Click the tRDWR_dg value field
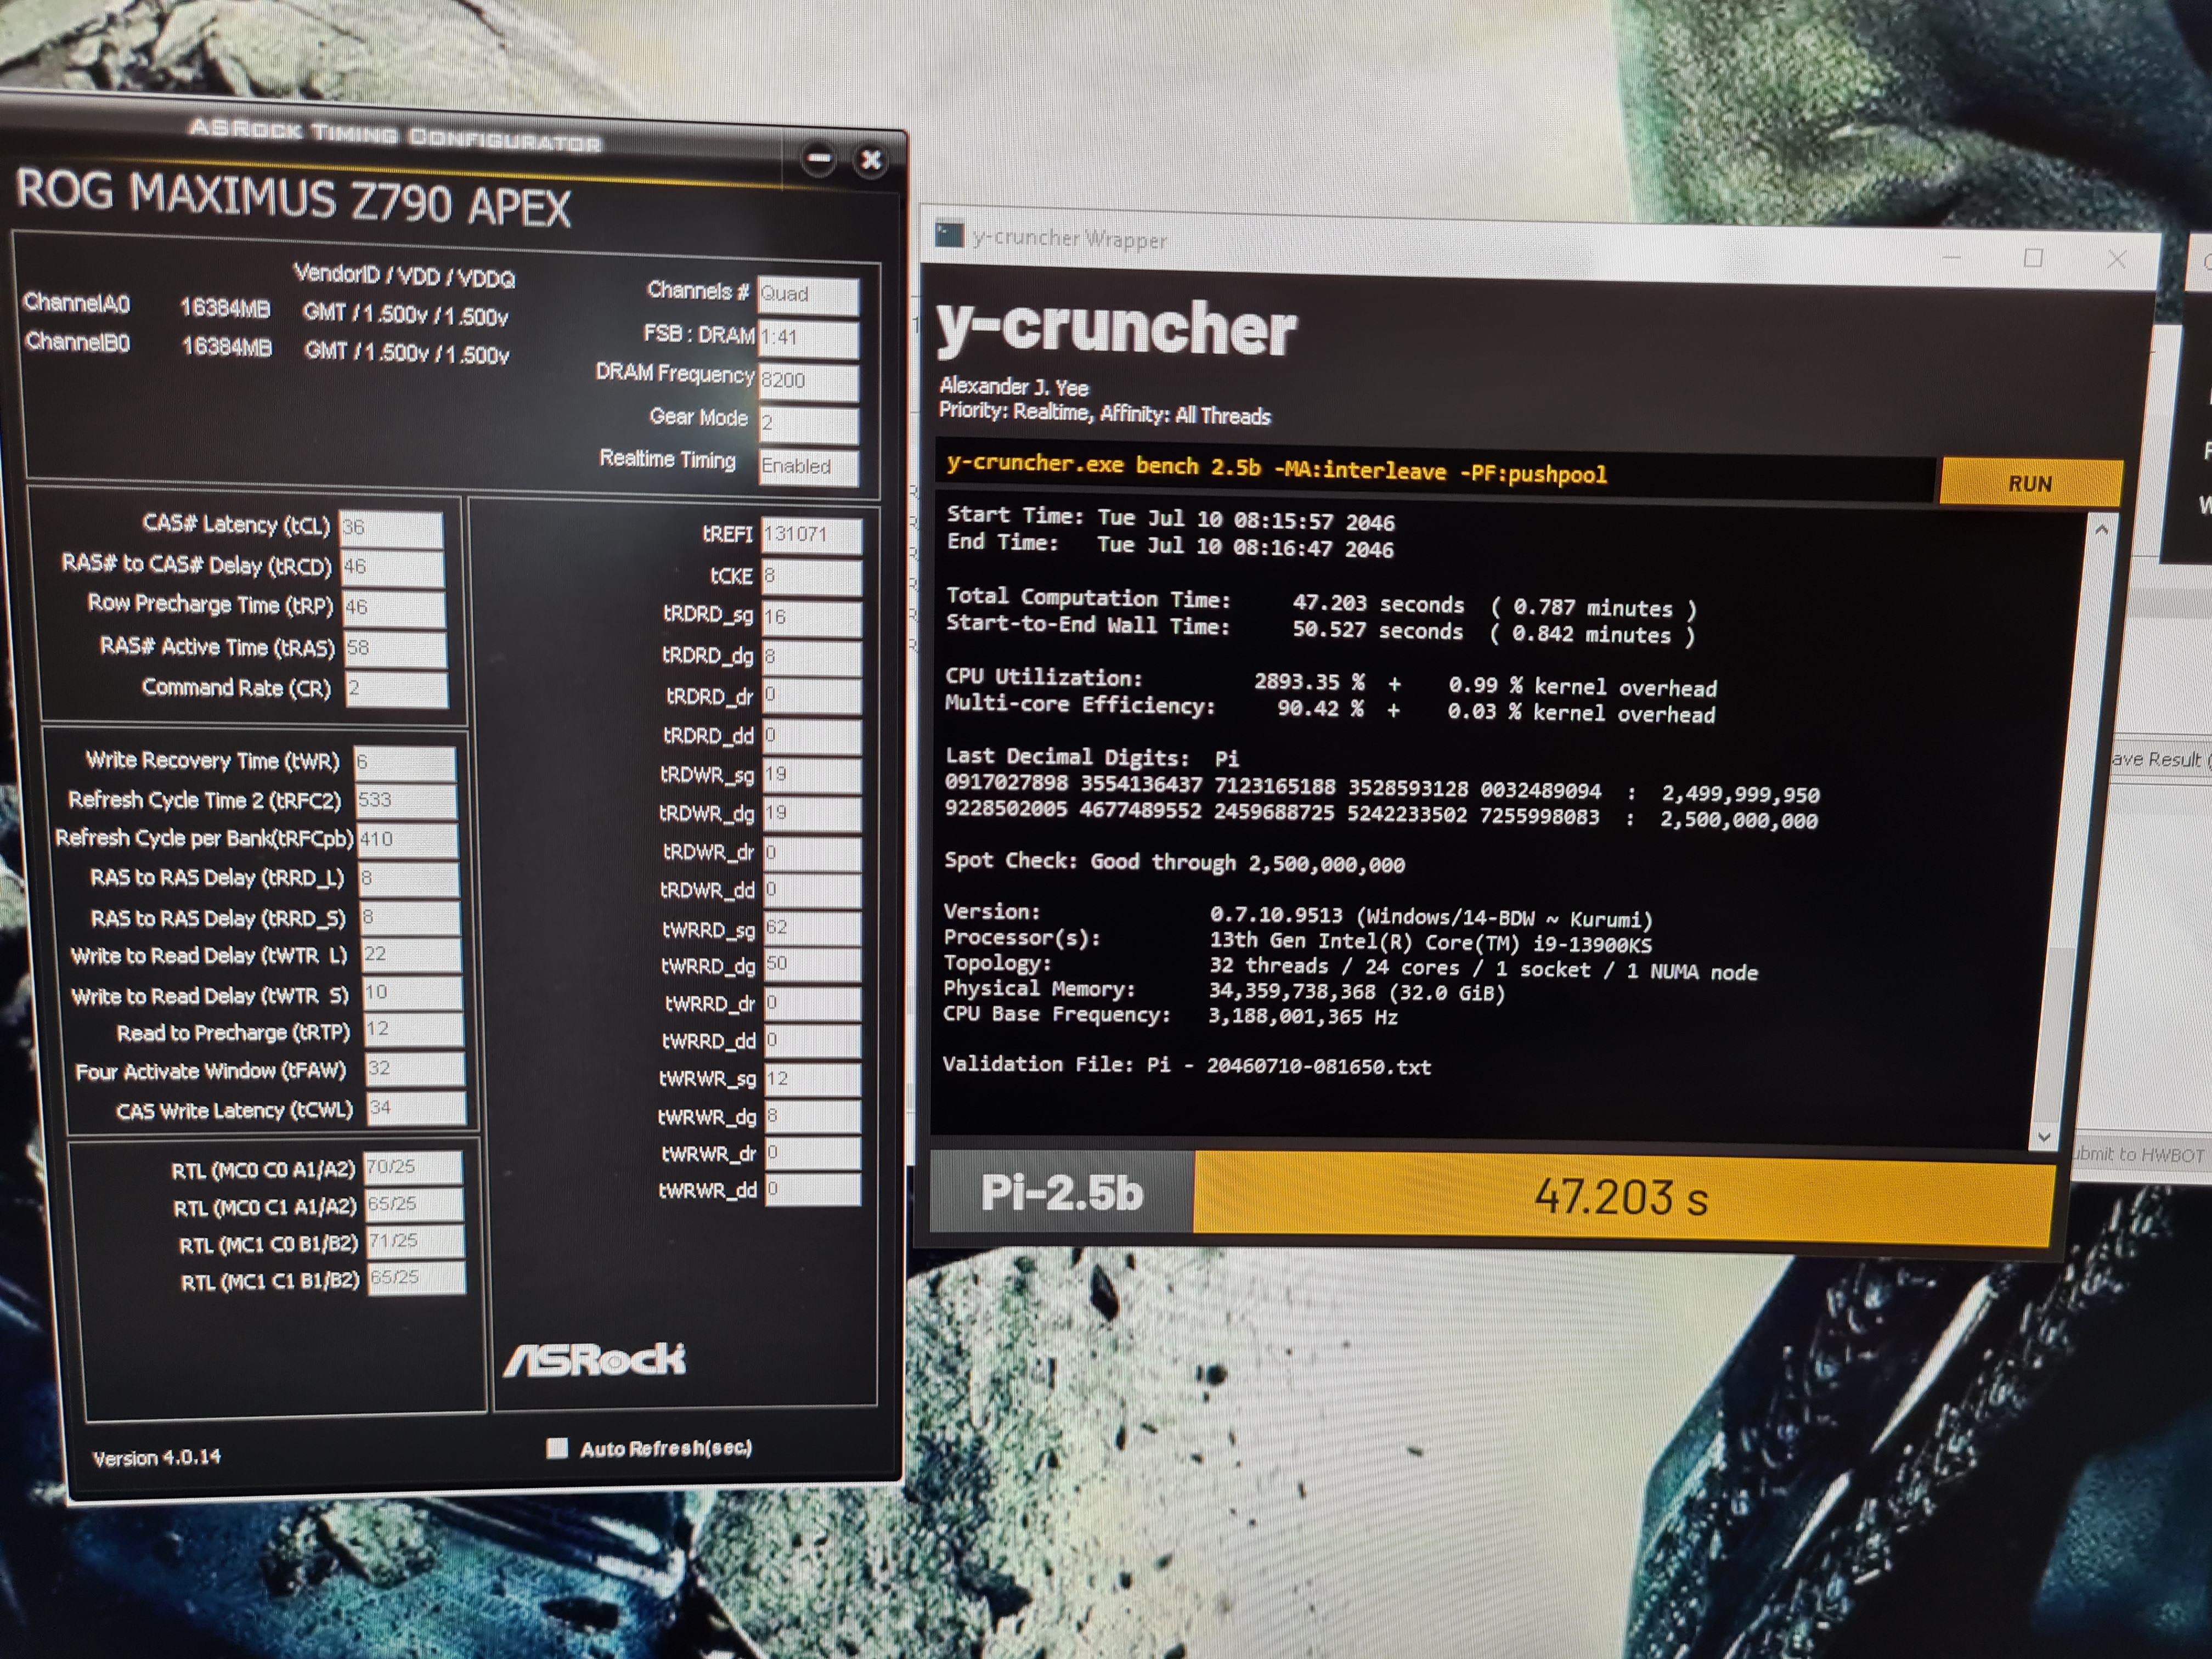 point(812,814)
